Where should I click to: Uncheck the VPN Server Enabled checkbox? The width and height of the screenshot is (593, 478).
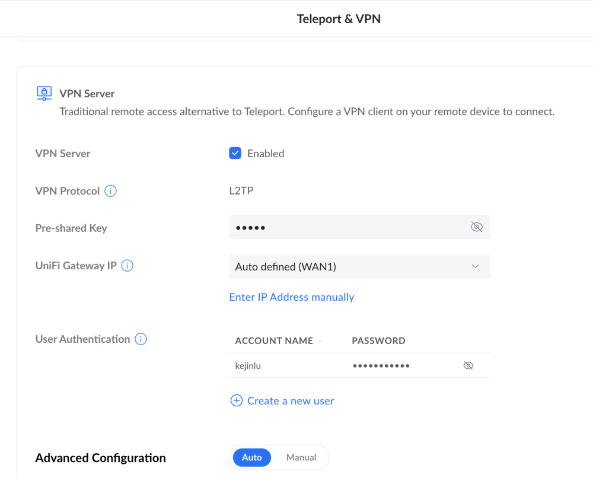click(235, 154)
